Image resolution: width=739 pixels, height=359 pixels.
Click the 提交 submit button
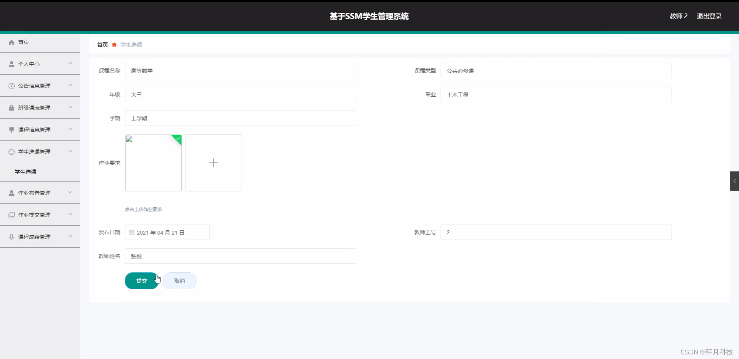point(142,281)
